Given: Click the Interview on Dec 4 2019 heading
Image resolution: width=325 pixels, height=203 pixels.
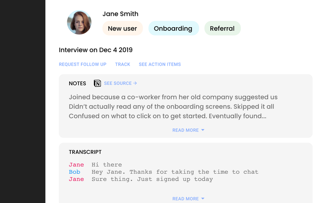Looking at the screenshot, I should point(95,50).
